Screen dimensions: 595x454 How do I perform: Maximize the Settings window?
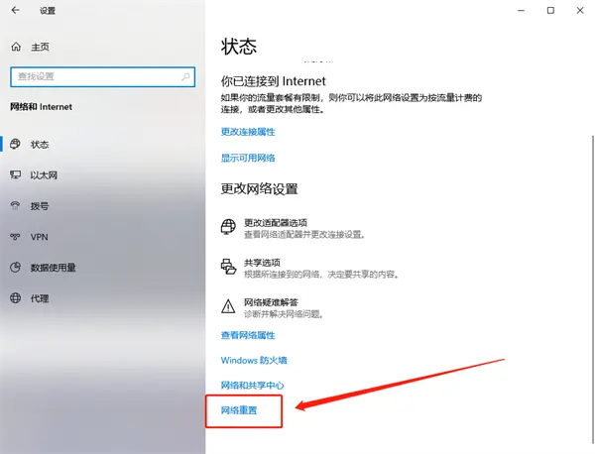550,10
